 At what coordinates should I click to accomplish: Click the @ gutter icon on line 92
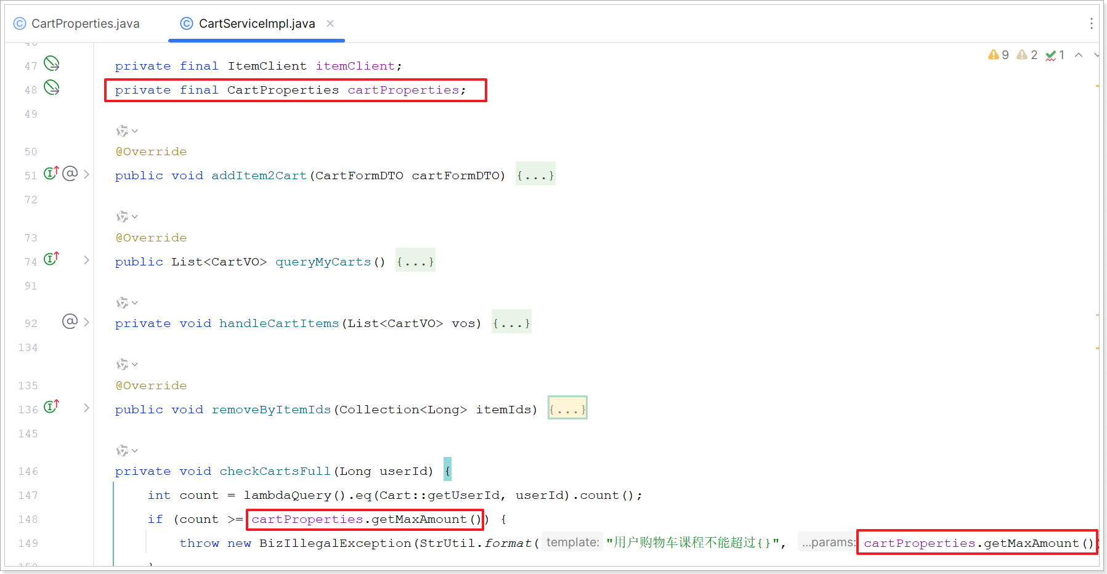click(70, 321)
